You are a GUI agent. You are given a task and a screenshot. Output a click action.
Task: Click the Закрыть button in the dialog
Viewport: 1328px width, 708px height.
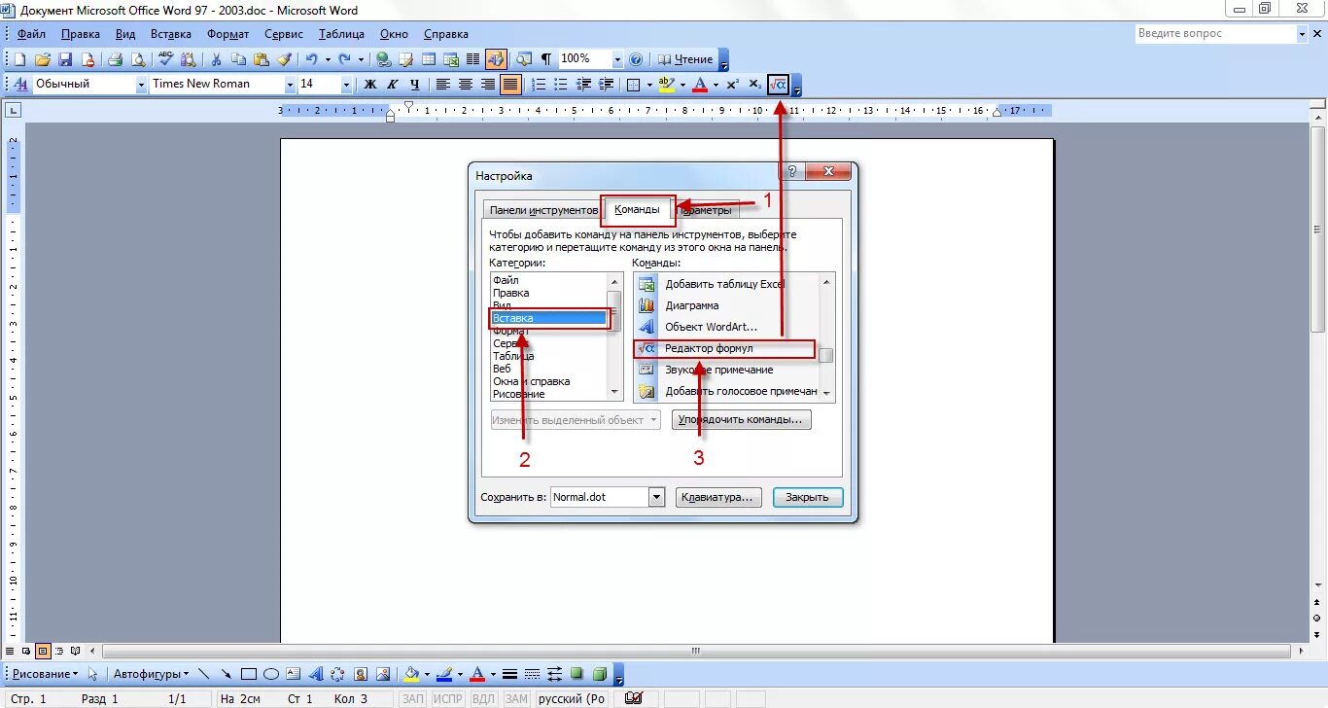808,497
